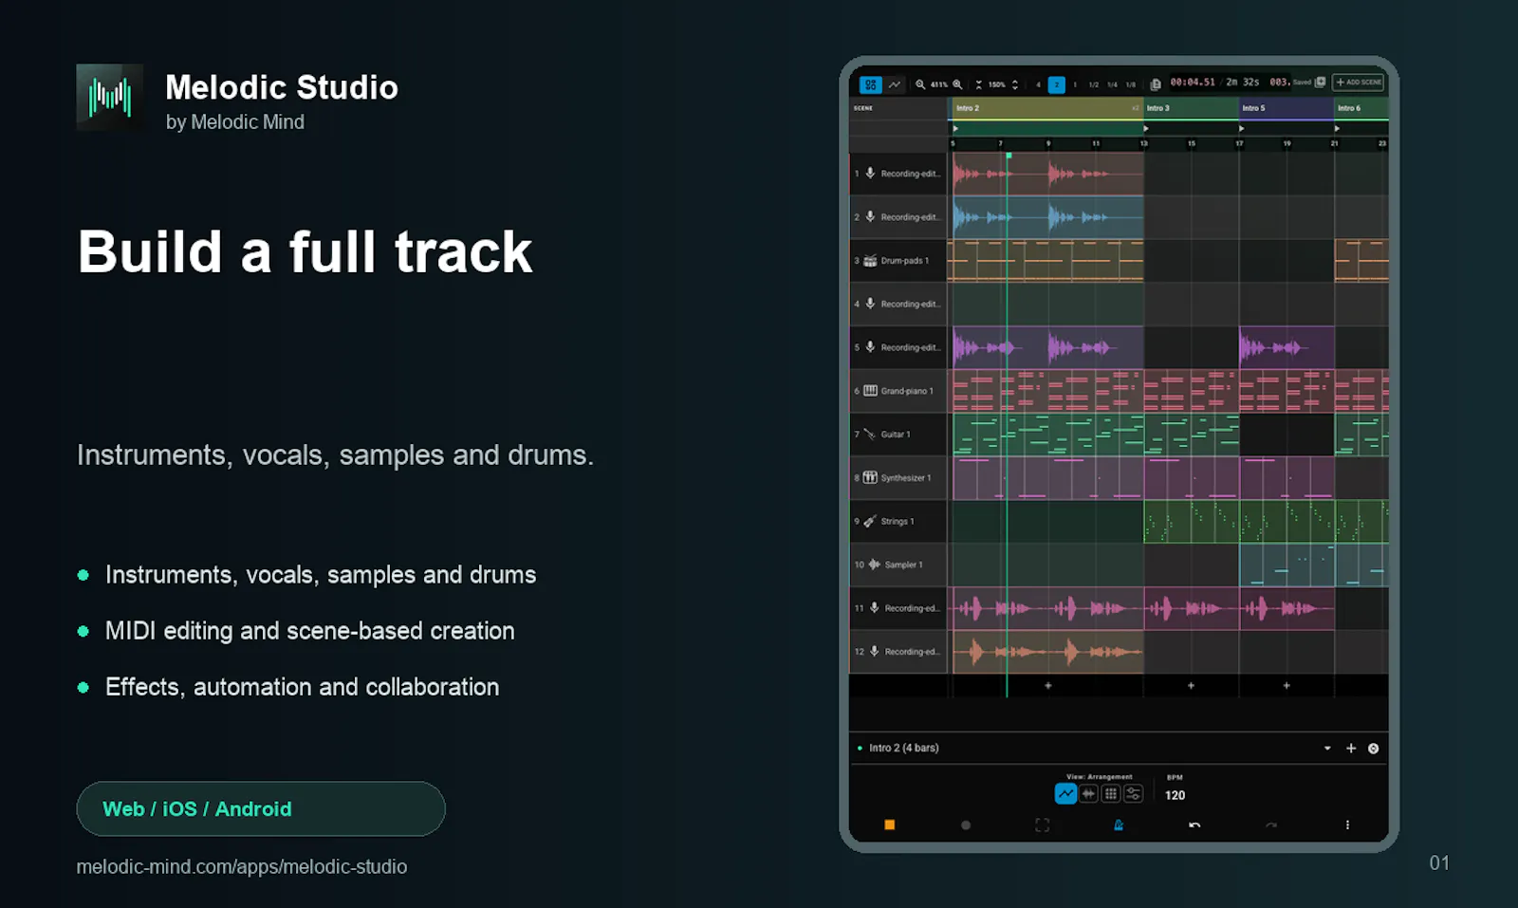Click the Grand-piano 1 keyboard icon
The height and width of the screenshot is (908, 1518).
pos(870,391)
